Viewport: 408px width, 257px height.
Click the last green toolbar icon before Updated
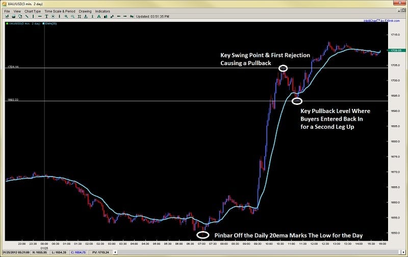(x=132, y=16)
